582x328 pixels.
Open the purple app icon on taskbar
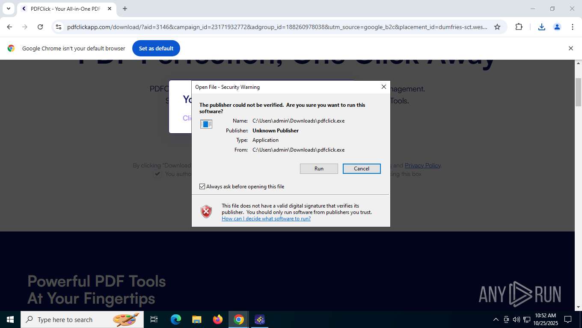pyautogui.click(x=260, y=319)
